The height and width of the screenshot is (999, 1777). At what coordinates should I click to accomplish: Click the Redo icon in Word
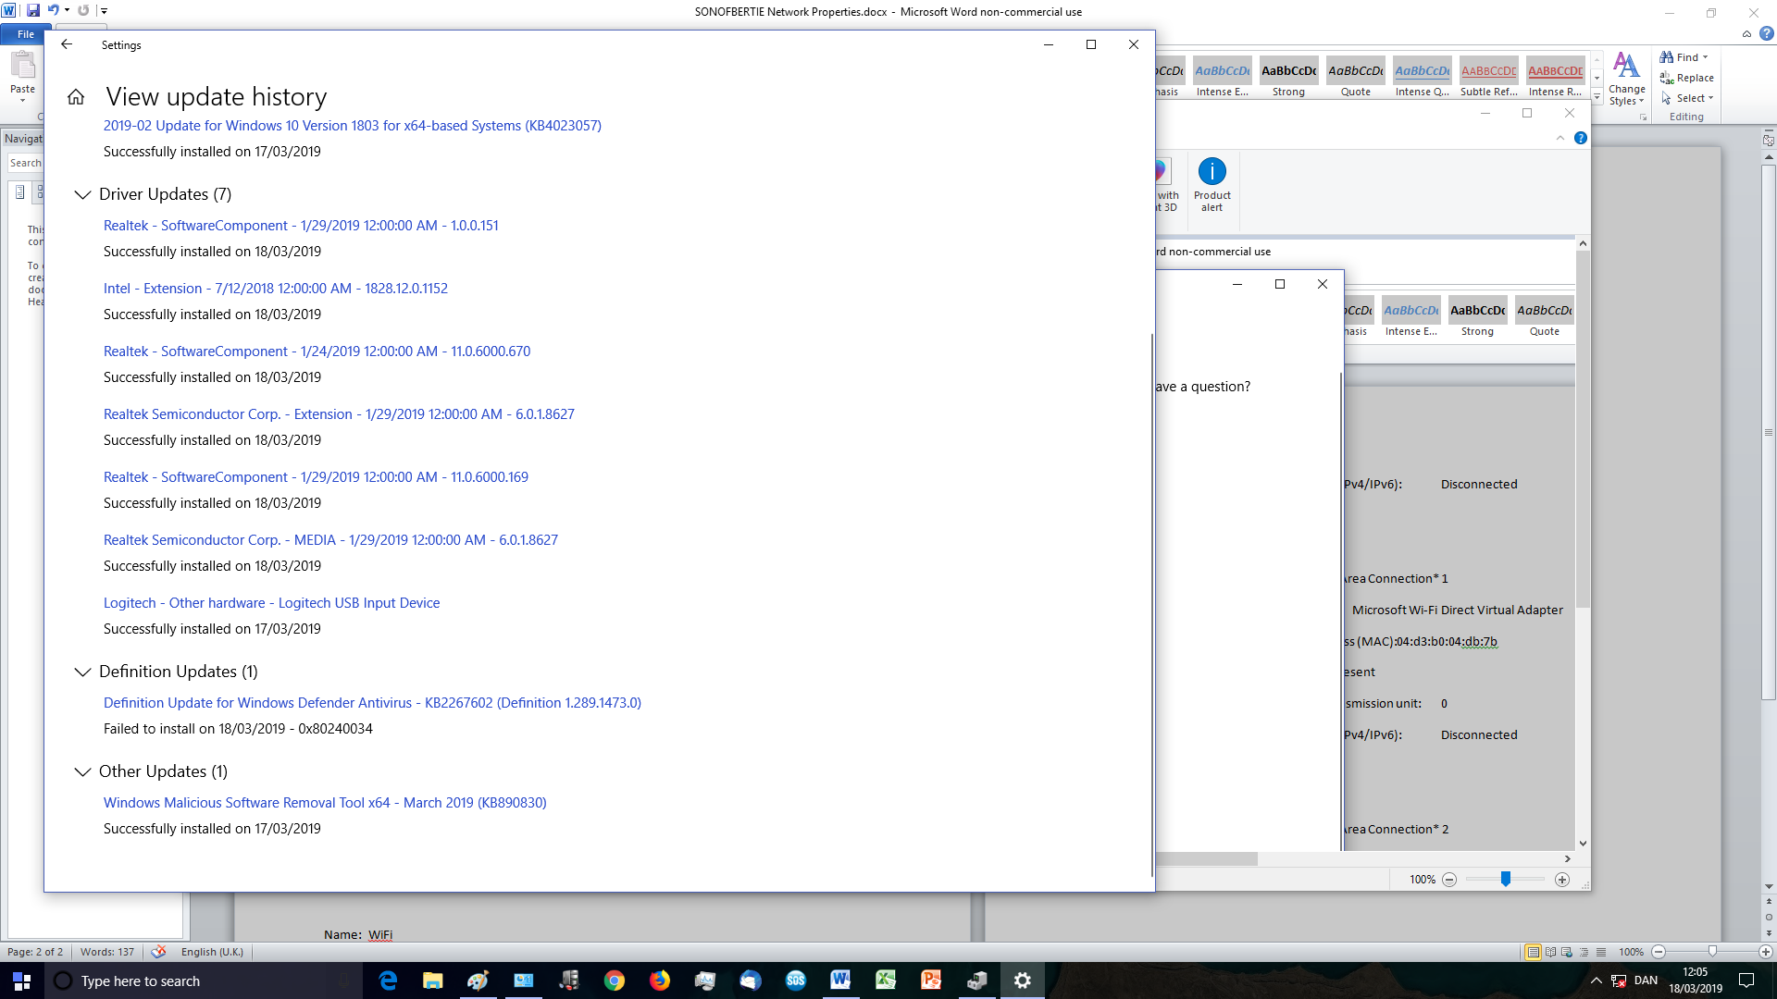point(83,11)
